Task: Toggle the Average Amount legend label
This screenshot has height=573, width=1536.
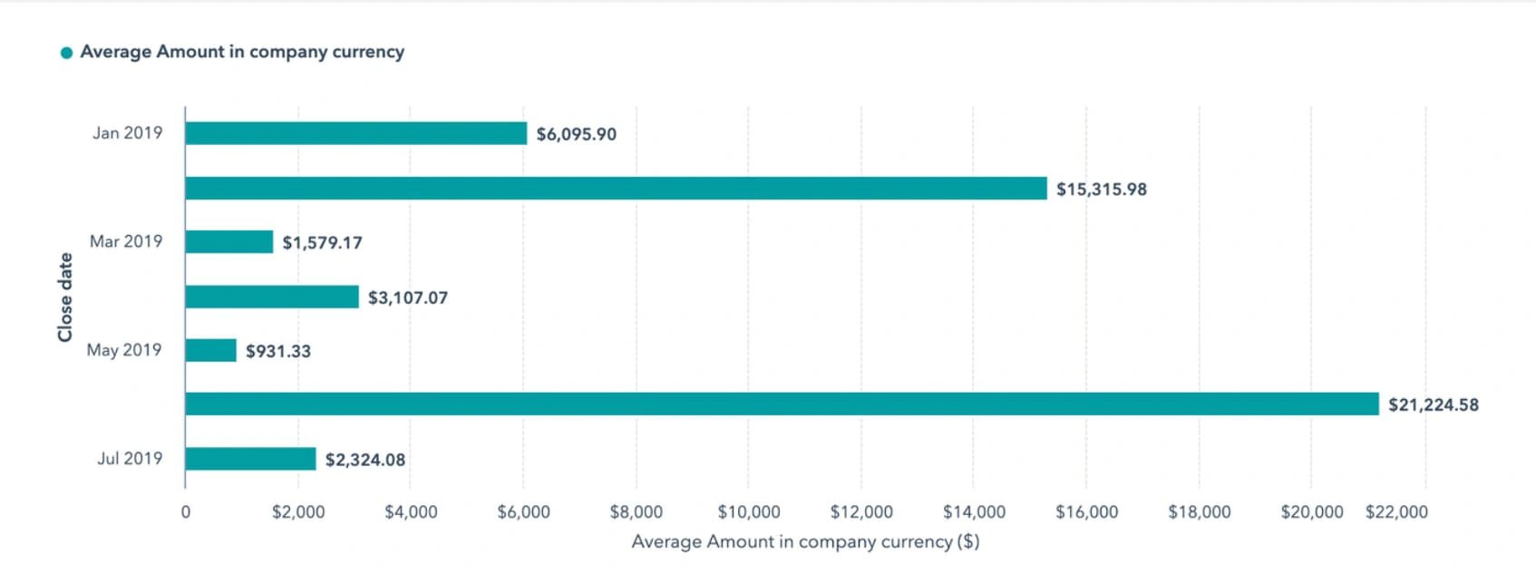Action: 242,52
